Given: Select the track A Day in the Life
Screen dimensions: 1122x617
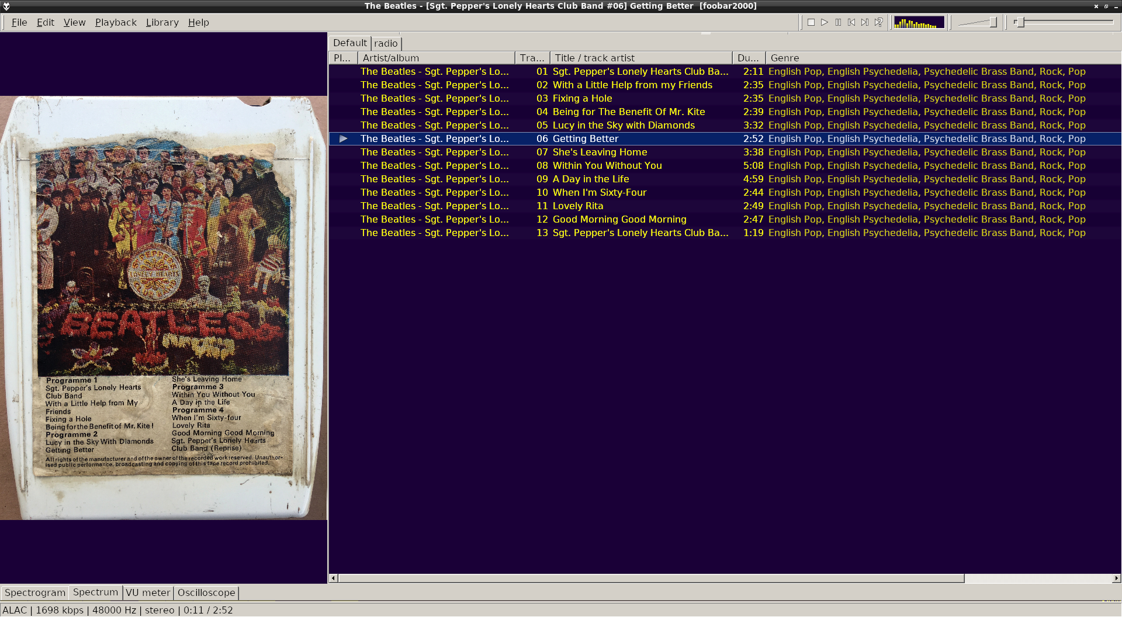Looking at the screenshot, I should pyautogui.click(x=725, y=179).
